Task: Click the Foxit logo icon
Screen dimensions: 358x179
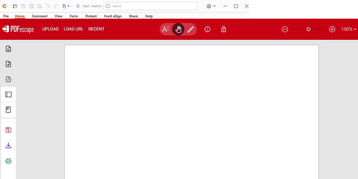Action: pos(4,6)
